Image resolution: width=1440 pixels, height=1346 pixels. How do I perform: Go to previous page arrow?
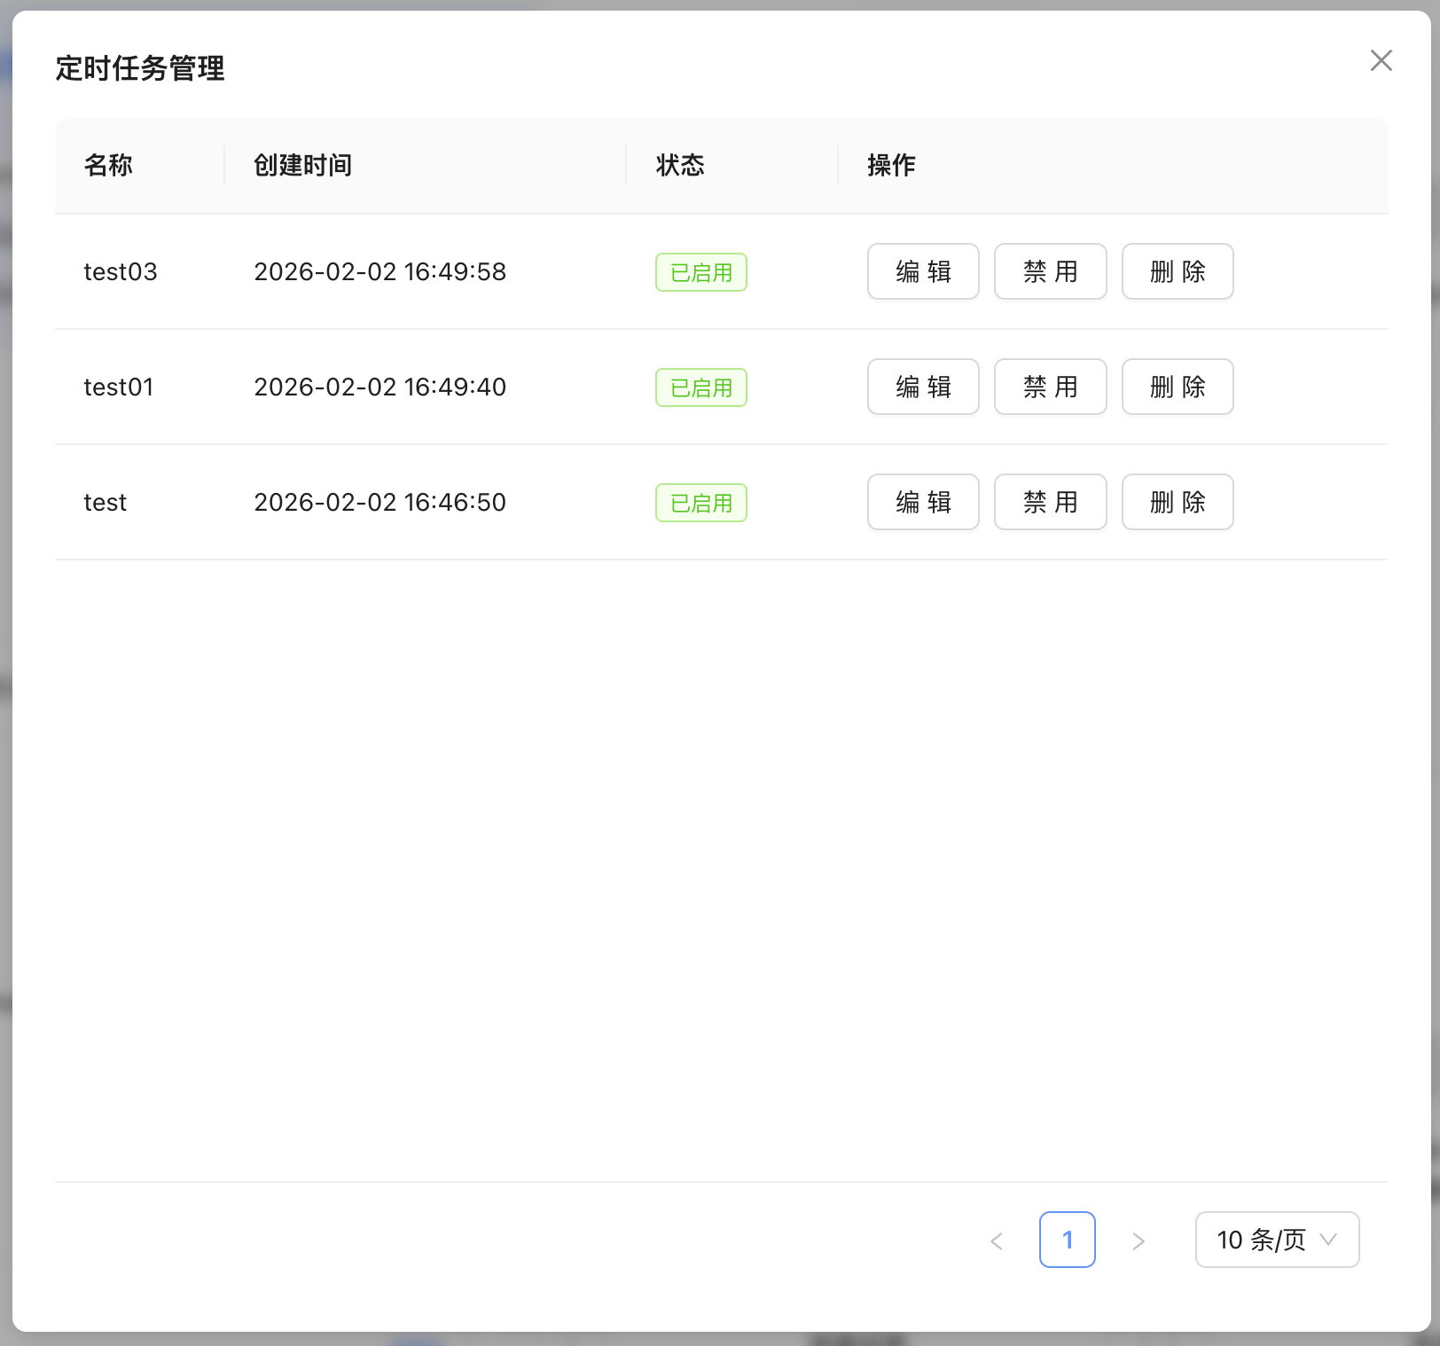pos(997,1240)
